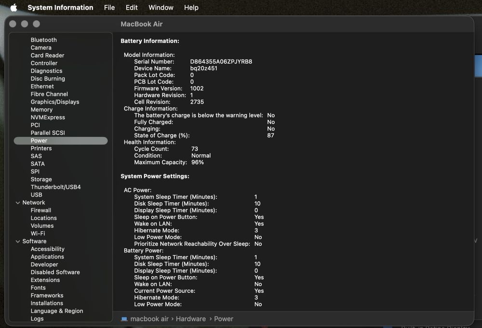
Task: Click the Cycle Count value 73
Action: point(195,149)
